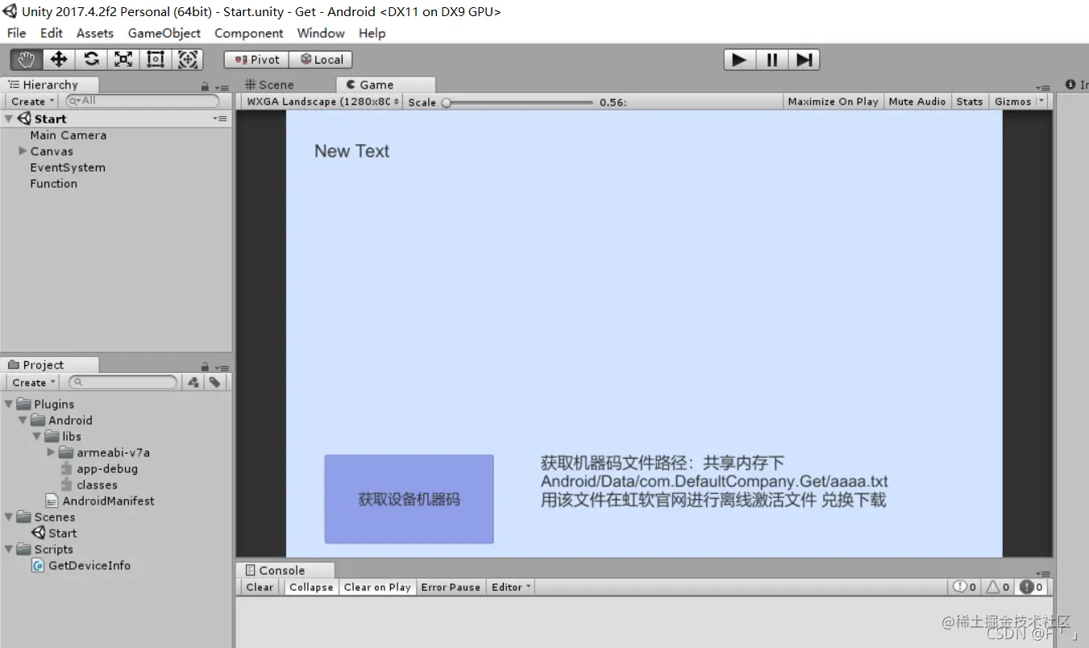Select the Scale tool

coord(123,59)
